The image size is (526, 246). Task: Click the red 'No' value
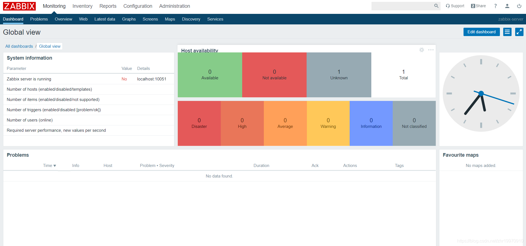pos(124,79)
